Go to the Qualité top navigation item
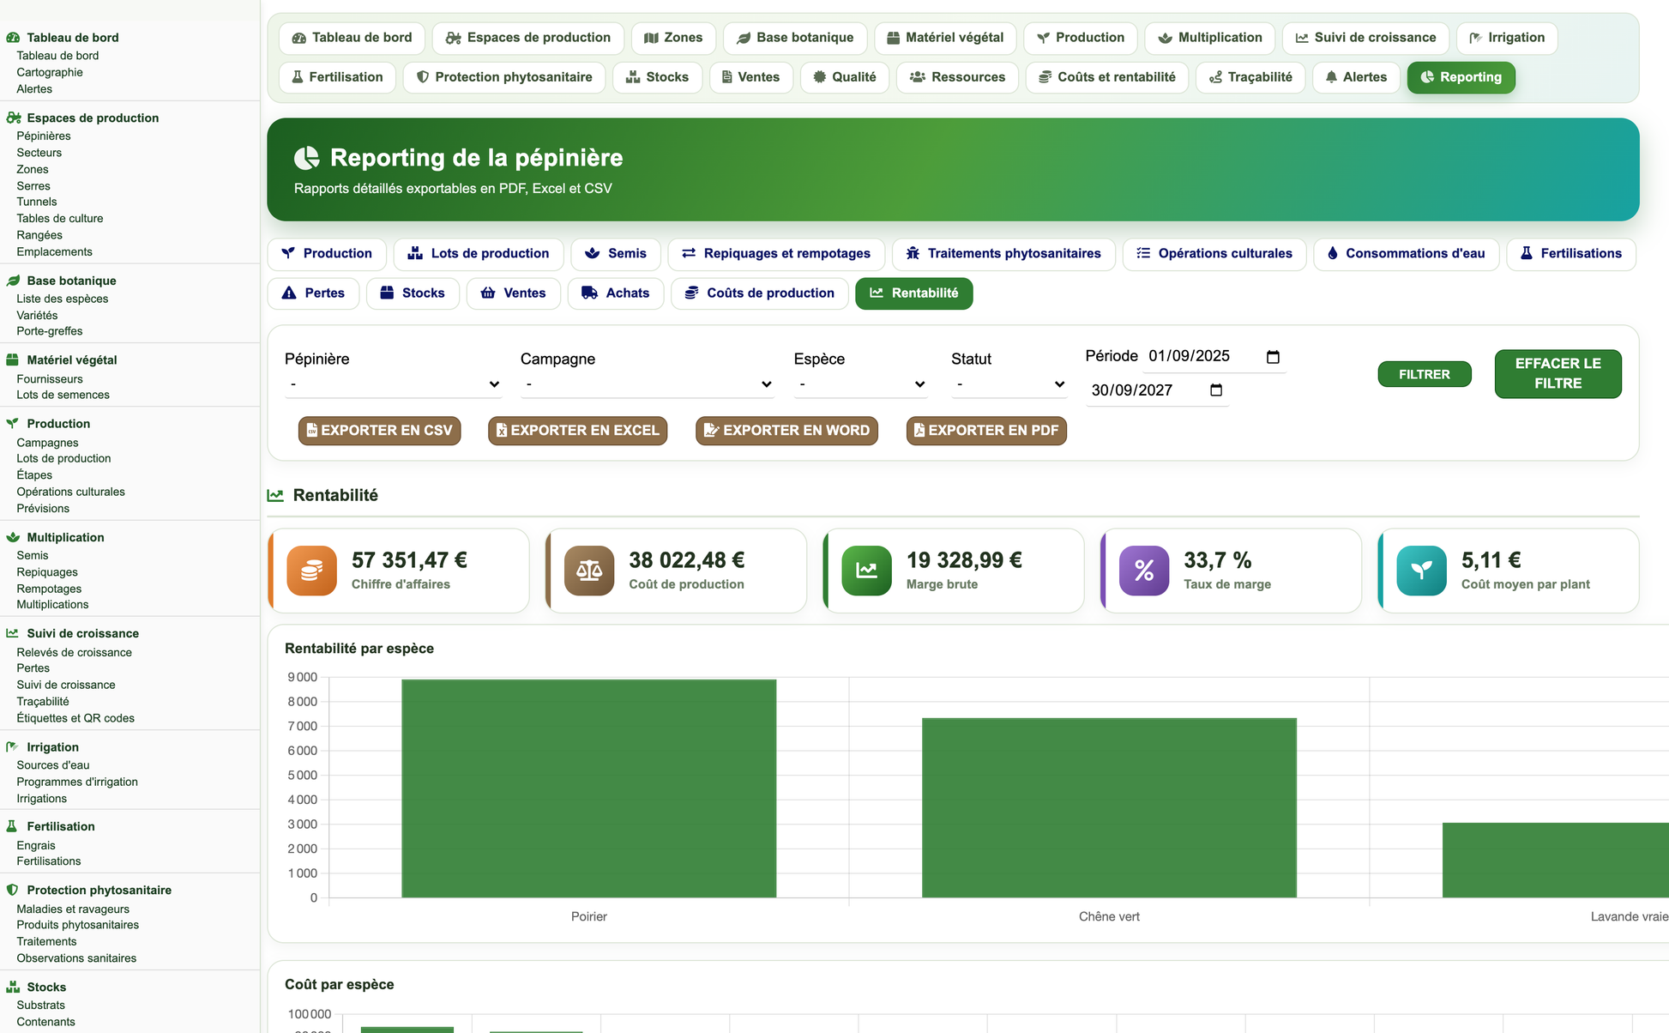Screen dimensions: 1669x1033 point(845,77)
